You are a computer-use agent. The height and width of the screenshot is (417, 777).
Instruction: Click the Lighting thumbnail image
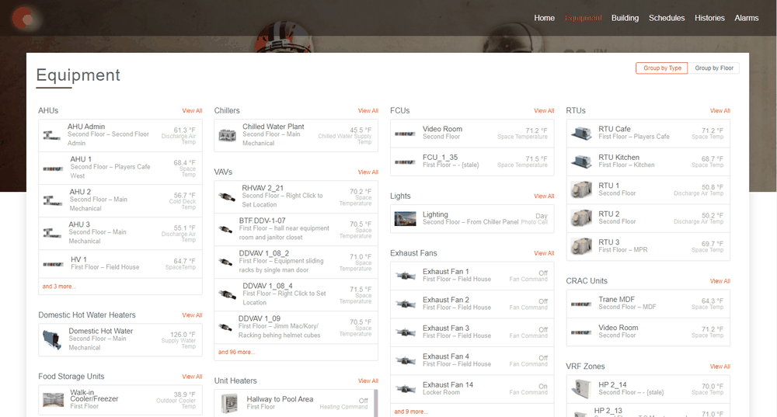click(405, 218)
